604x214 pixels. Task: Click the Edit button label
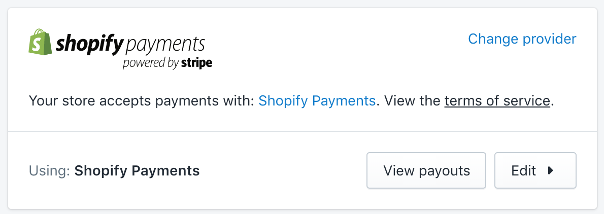click(524, 170)
